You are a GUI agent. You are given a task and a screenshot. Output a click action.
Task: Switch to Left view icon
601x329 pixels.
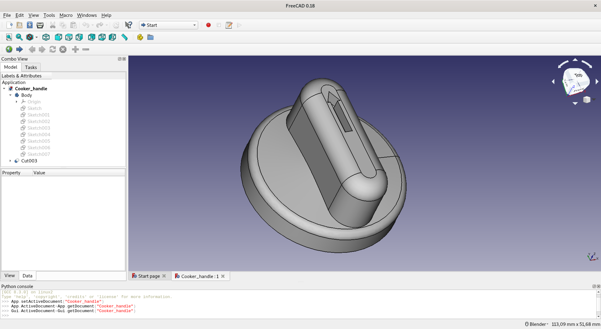click(x=112, y=37)
